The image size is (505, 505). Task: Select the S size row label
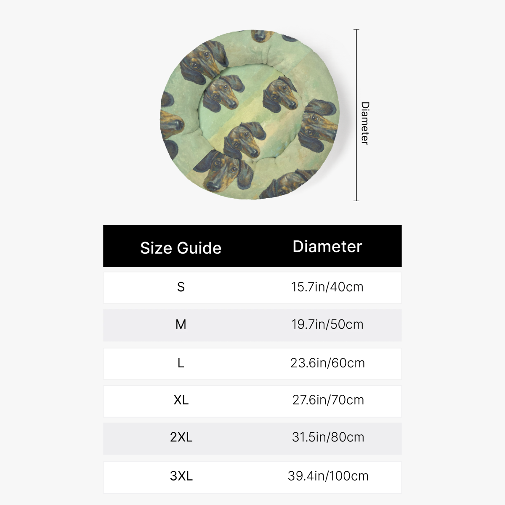(x=181, y=287)
